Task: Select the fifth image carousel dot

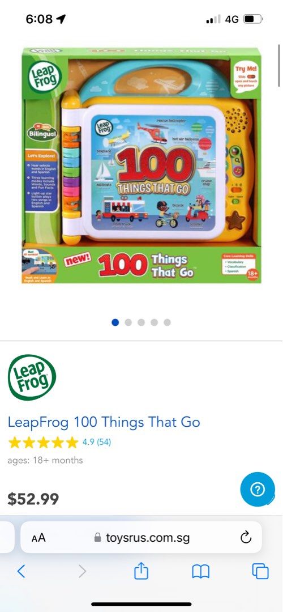Action: pyautogui.click(x=167, y=322)
